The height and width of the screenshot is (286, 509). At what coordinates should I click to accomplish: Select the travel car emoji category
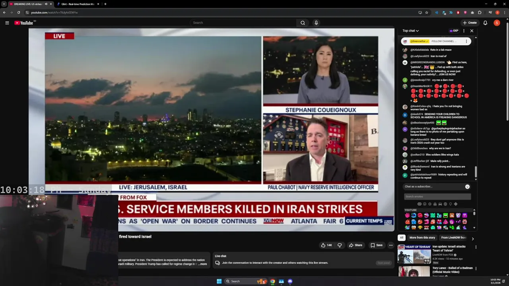[440, 204]
